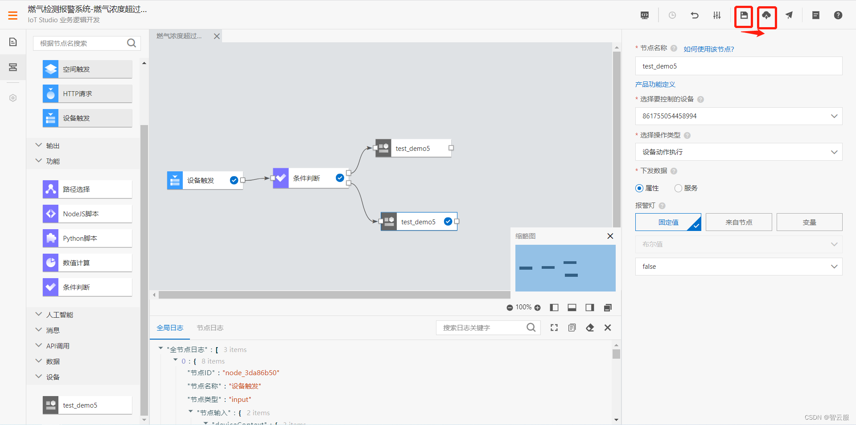Toggle thumbnail overview icon
The width and height of the screenshot is (856, 425).
[x=608, y=308]
